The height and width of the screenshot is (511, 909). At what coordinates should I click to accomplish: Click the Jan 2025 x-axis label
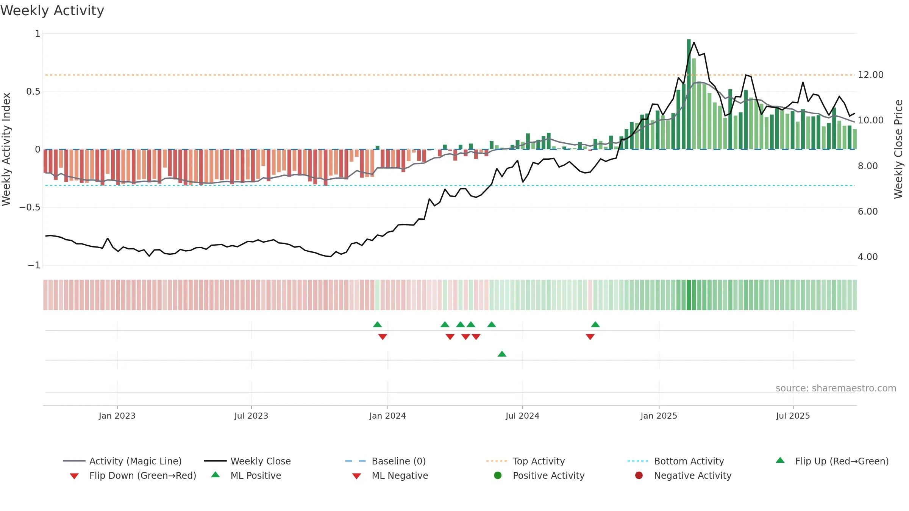tap(659, 416)
